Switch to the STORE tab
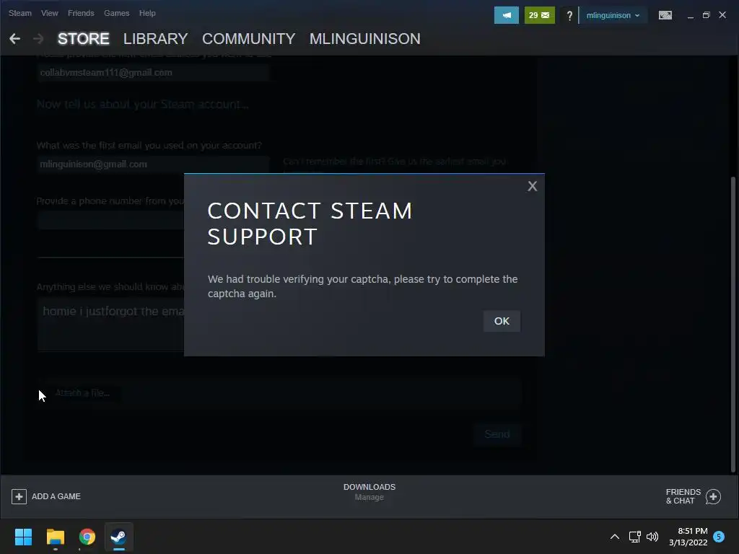This screenshot has height=554, width=739. (x=84, y=39)
